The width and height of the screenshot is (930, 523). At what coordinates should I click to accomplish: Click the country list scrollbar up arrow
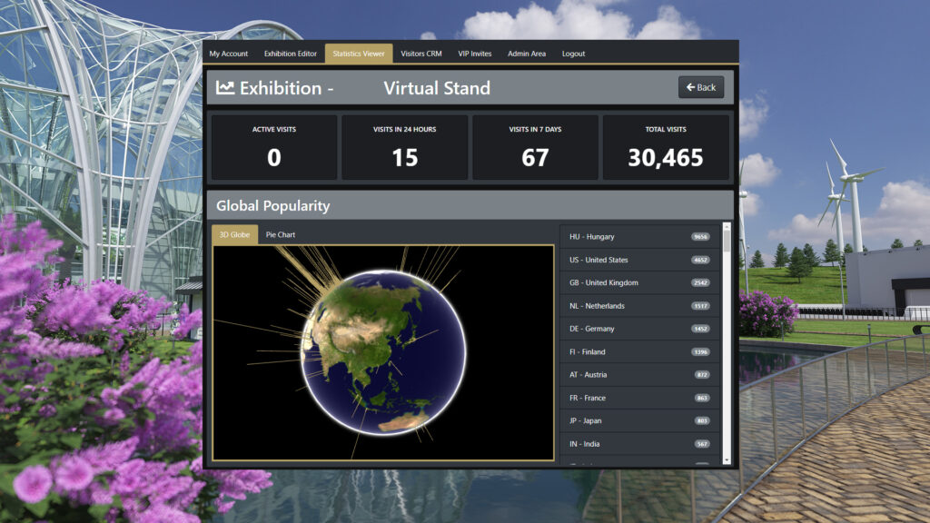tap(727, 227)
